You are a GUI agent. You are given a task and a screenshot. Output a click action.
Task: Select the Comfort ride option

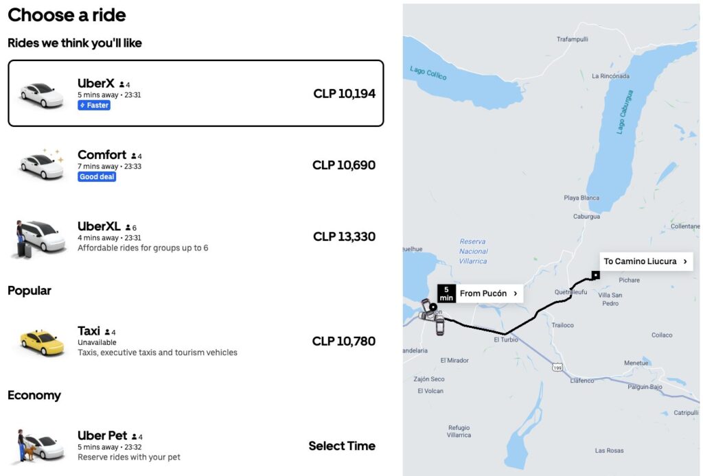(x=196, y=165)
